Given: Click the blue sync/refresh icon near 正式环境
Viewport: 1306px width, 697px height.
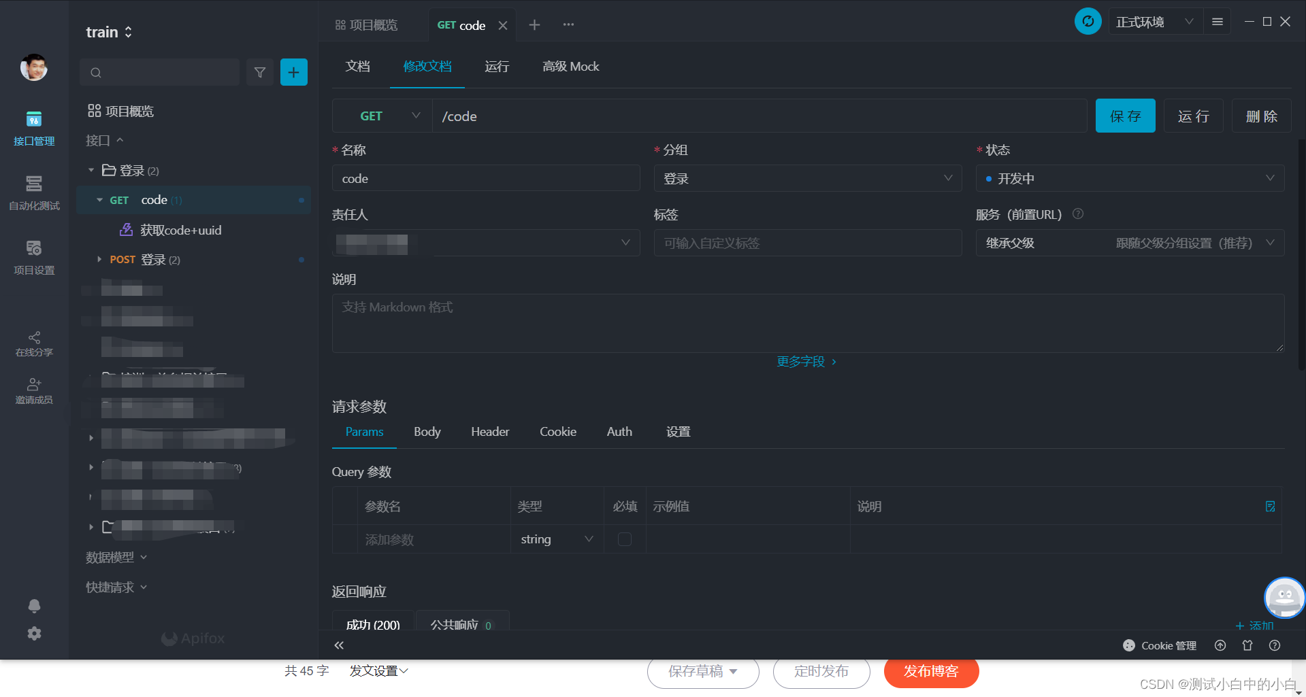Looking at the screenshot, I should click(1088, 21).
